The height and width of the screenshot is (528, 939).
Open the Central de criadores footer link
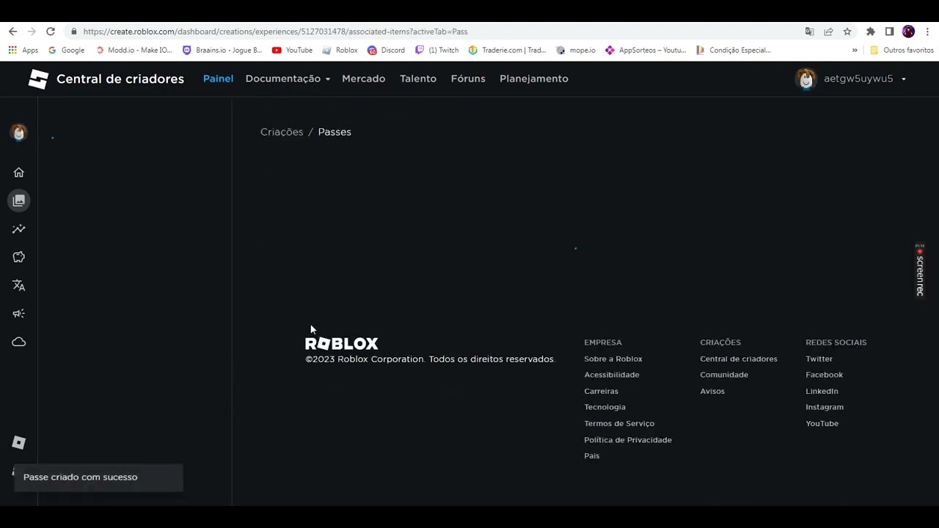(739, 359)
